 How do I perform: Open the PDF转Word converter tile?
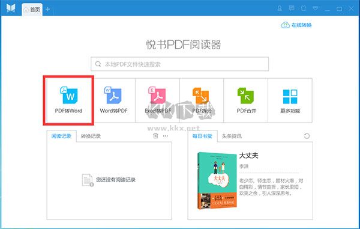pos(68,100)
